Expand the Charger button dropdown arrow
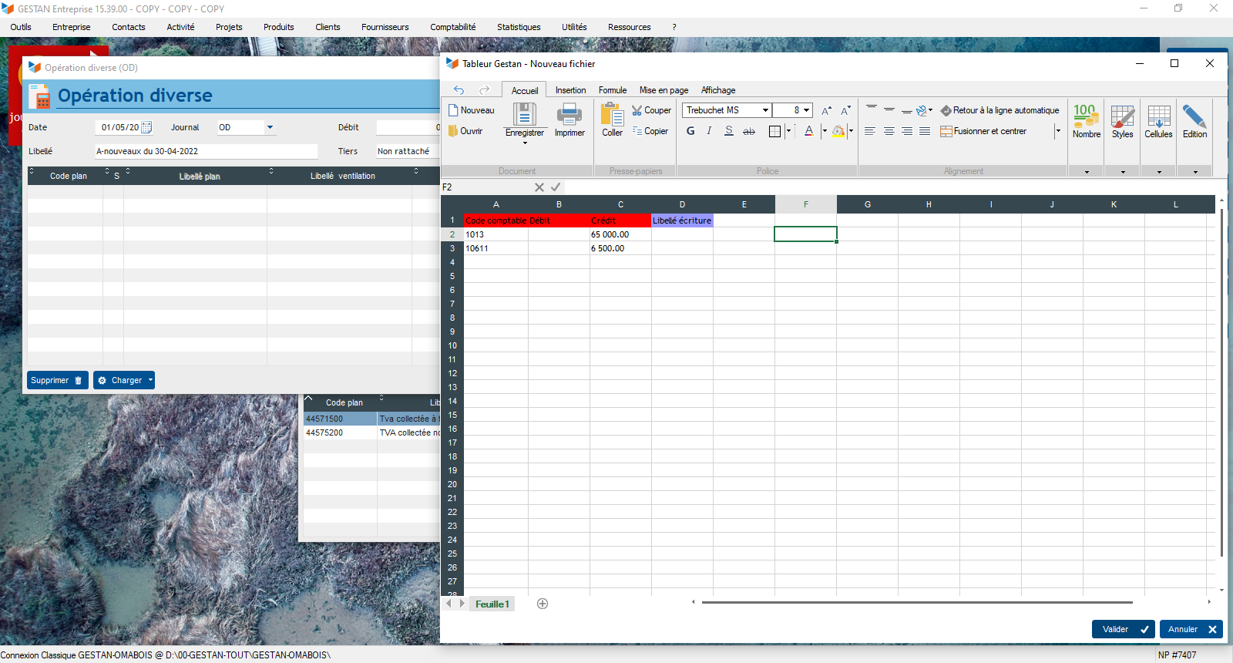This screenshot has height=663, width=1233. tap(150, 380)
